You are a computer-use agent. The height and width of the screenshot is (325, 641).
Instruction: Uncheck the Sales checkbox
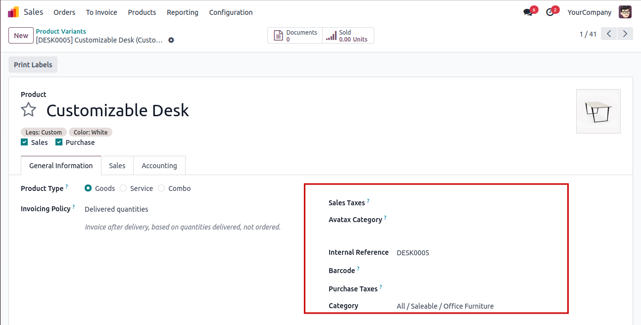24,142
